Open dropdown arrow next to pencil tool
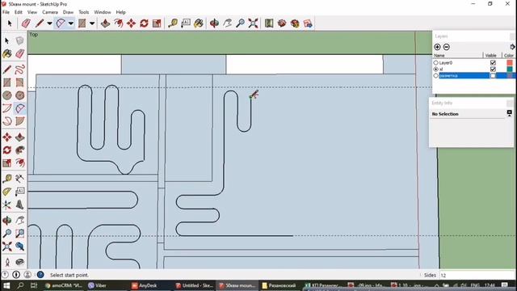517x291 pixels. (49, 23)
